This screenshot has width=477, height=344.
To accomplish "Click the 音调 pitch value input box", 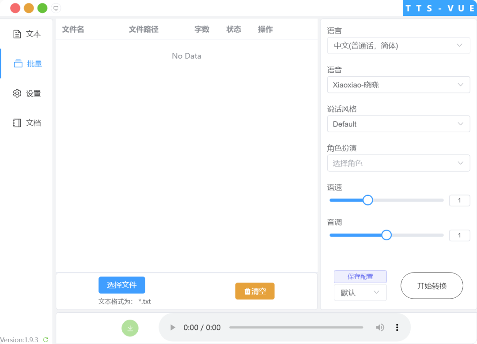I will click(459, 235).
